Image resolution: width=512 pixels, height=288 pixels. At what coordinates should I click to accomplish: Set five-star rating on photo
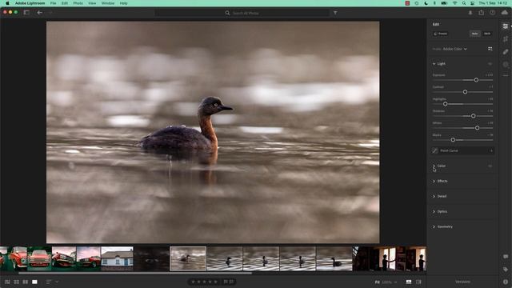215,282
